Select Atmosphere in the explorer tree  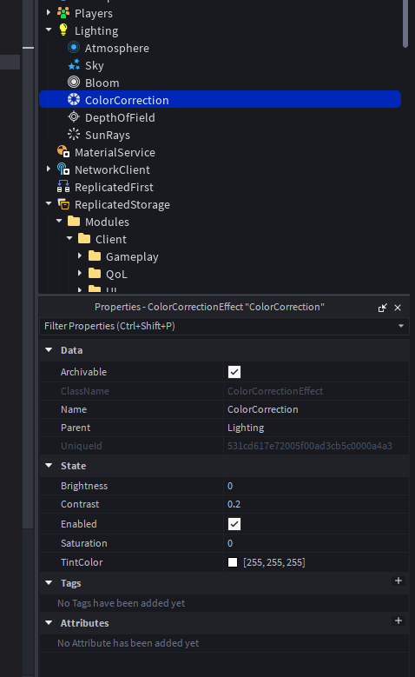point(117,48)
